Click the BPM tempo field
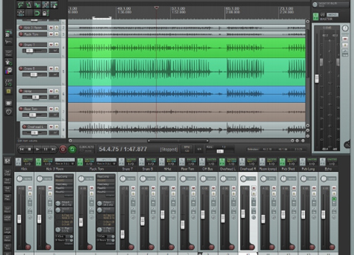 [186, 149]
